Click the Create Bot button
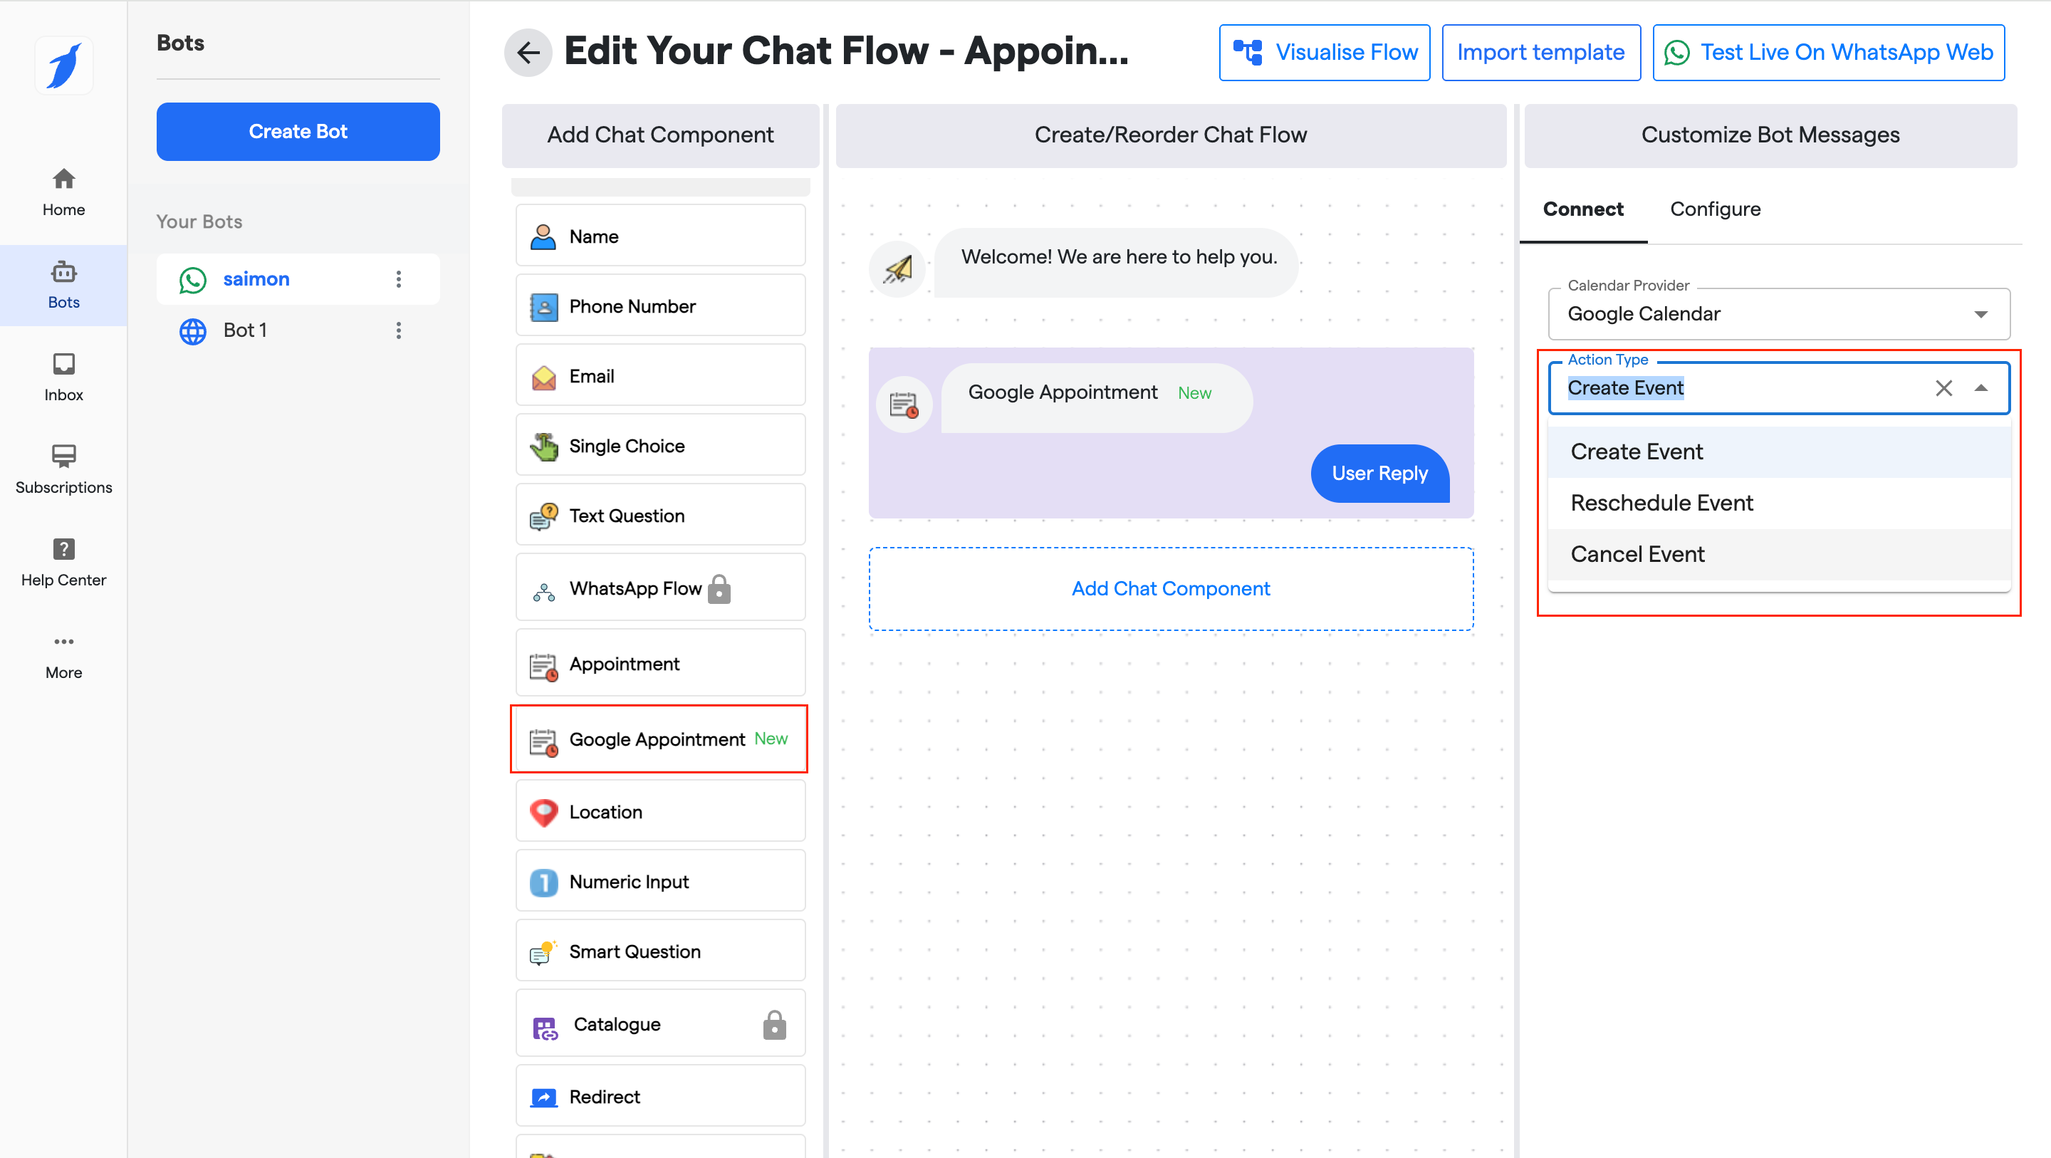This screenshot has width=2051, height=1158. click(298, 132)
